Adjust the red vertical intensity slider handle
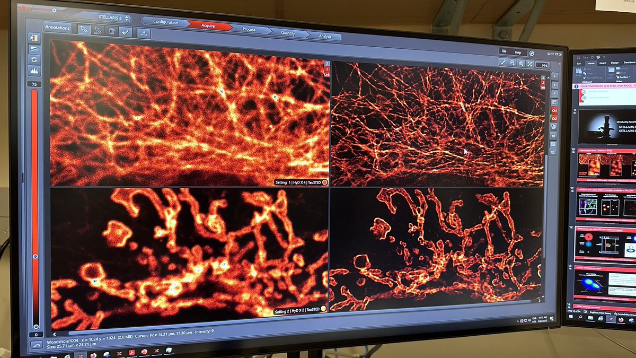The height and width of the screenshot is (358, 636). click(36, 256)
